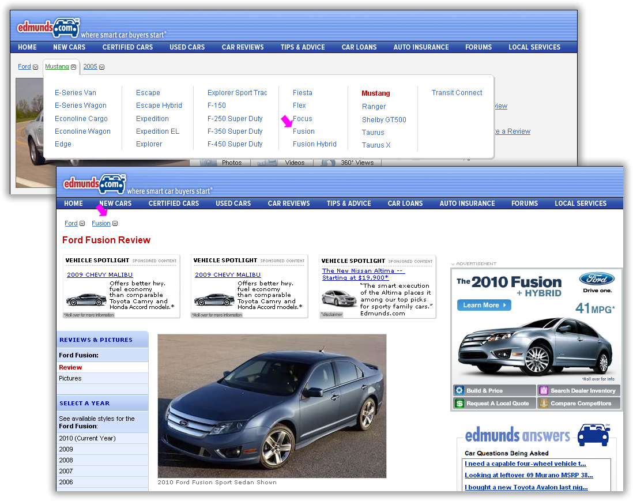Expand the 2005 year dropdown arrow
633x501 pixels.
pos(100,66)
